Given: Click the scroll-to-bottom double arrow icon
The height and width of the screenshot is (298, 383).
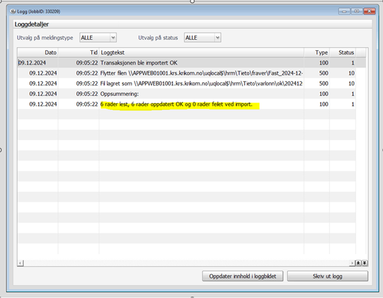Looking at the screenshot, I should click(x=365, y=263).
